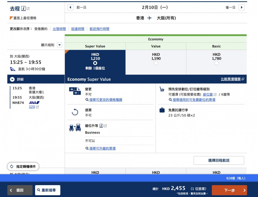Click external link icon next to 艙位升等

105,126
